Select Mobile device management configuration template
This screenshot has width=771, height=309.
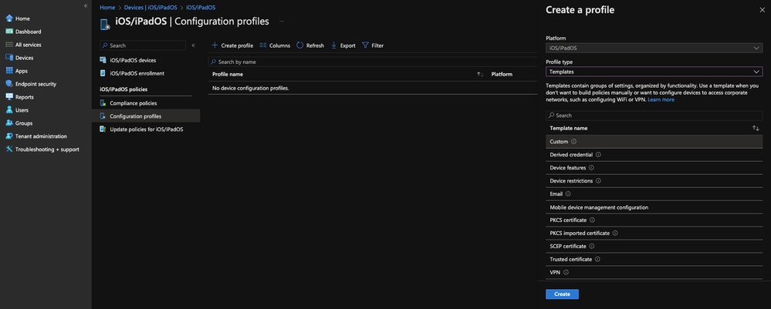point(654,207)
